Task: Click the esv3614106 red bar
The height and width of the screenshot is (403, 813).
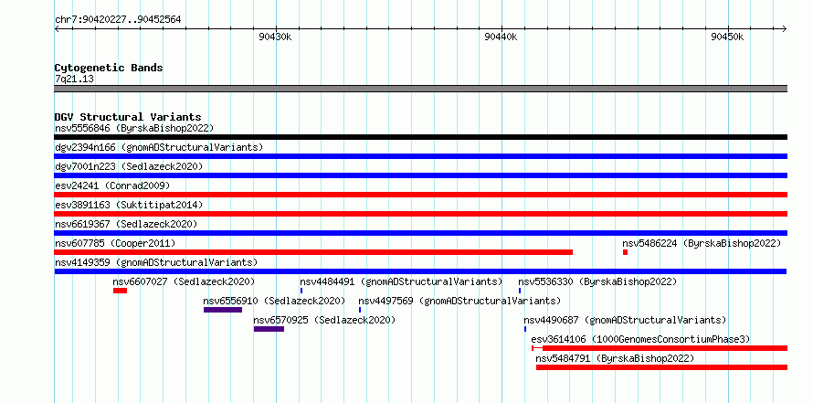Action: point(660,348)
